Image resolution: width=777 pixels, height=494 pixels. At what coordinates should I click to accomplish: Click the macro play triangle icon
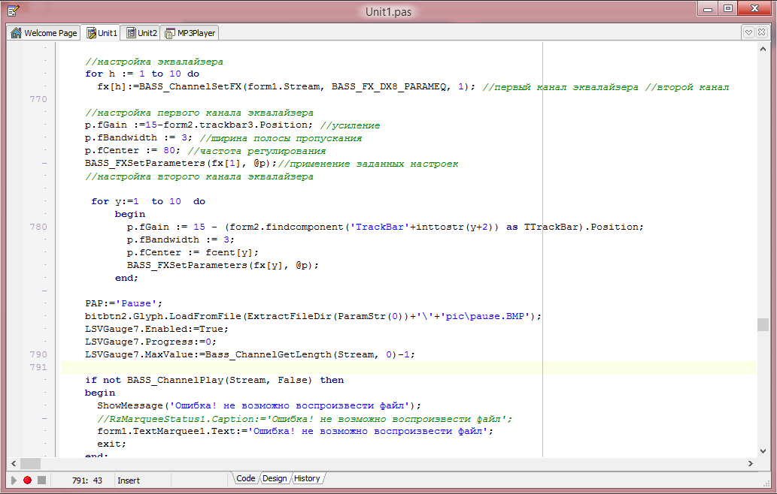pos(14,480)
